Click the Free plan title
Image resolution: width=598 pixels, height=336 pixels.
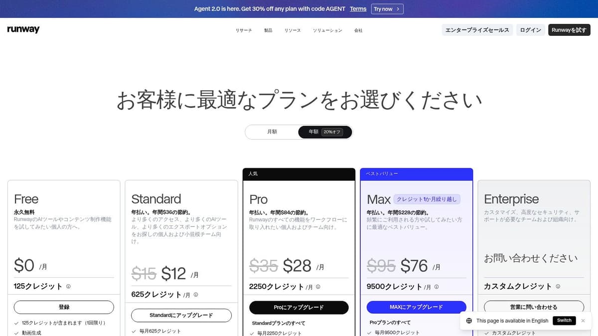tap(26, 199)
